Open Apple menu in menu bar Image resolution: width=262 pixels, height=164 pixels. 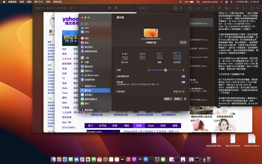point(4,2)
